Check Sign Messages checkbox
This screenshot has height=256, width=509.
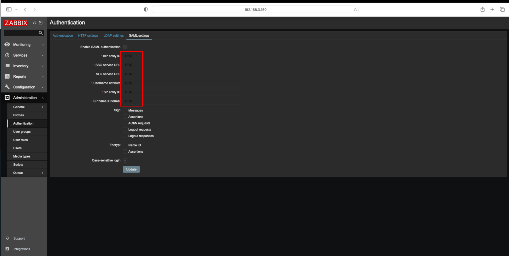tap(125, 110)
